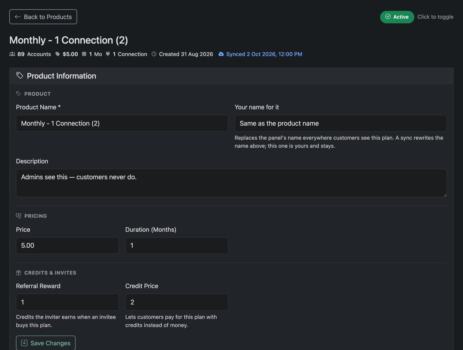Click the pricing icon next to PRICING label
463x350 pixels.
(x=19, y=216)
